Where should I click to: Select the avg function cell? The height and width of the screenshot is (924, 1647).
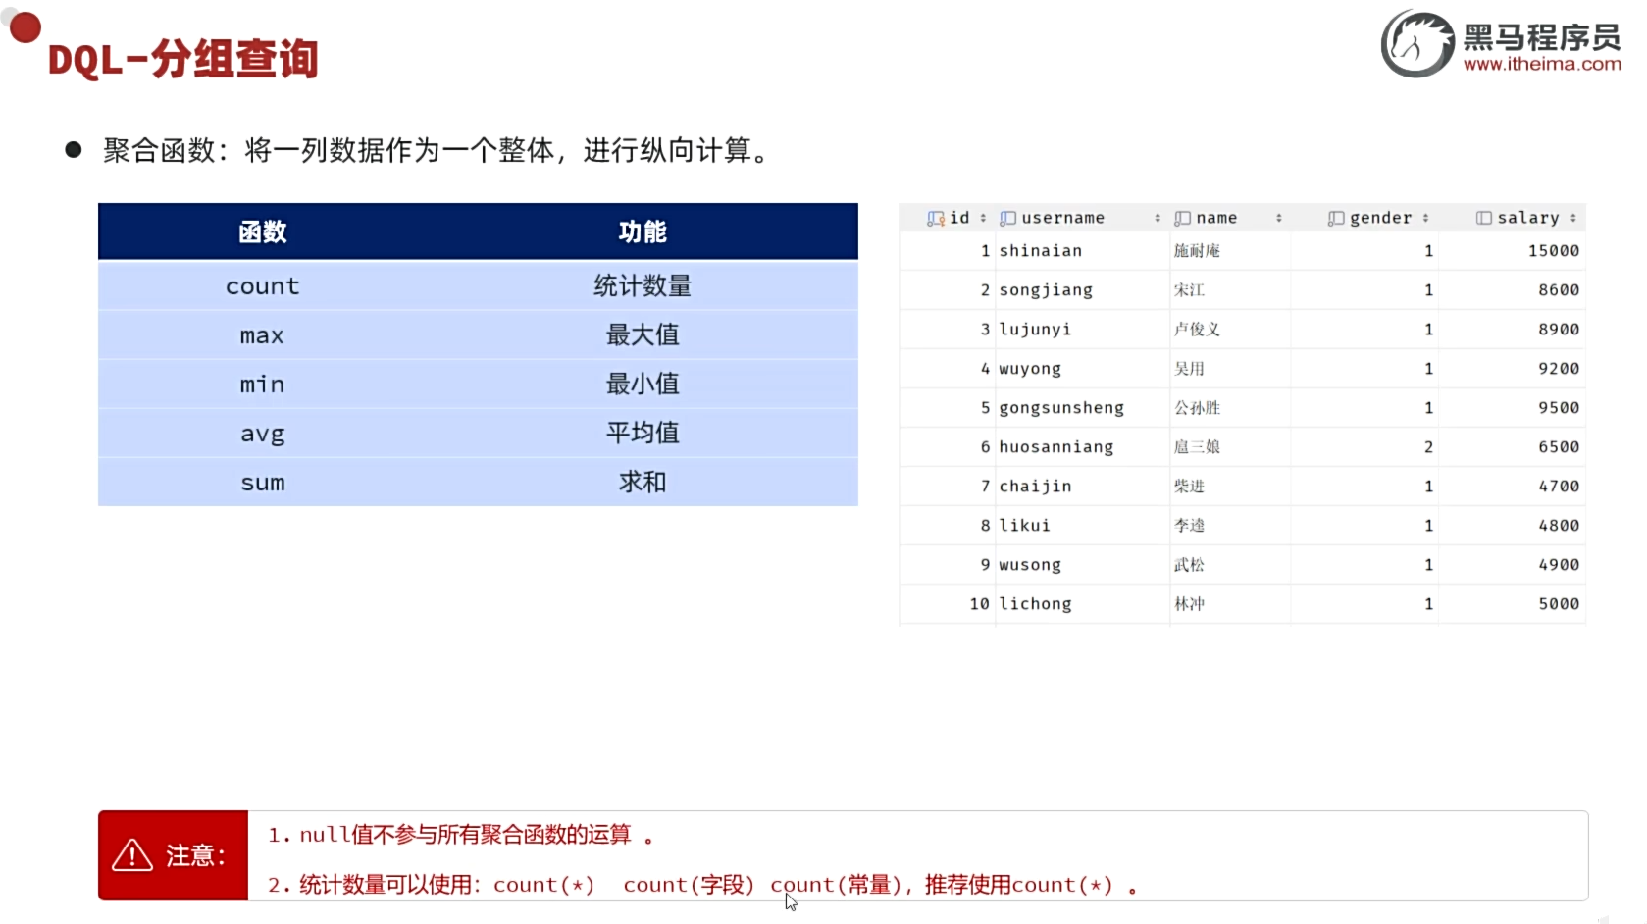[x=263, y=434]
